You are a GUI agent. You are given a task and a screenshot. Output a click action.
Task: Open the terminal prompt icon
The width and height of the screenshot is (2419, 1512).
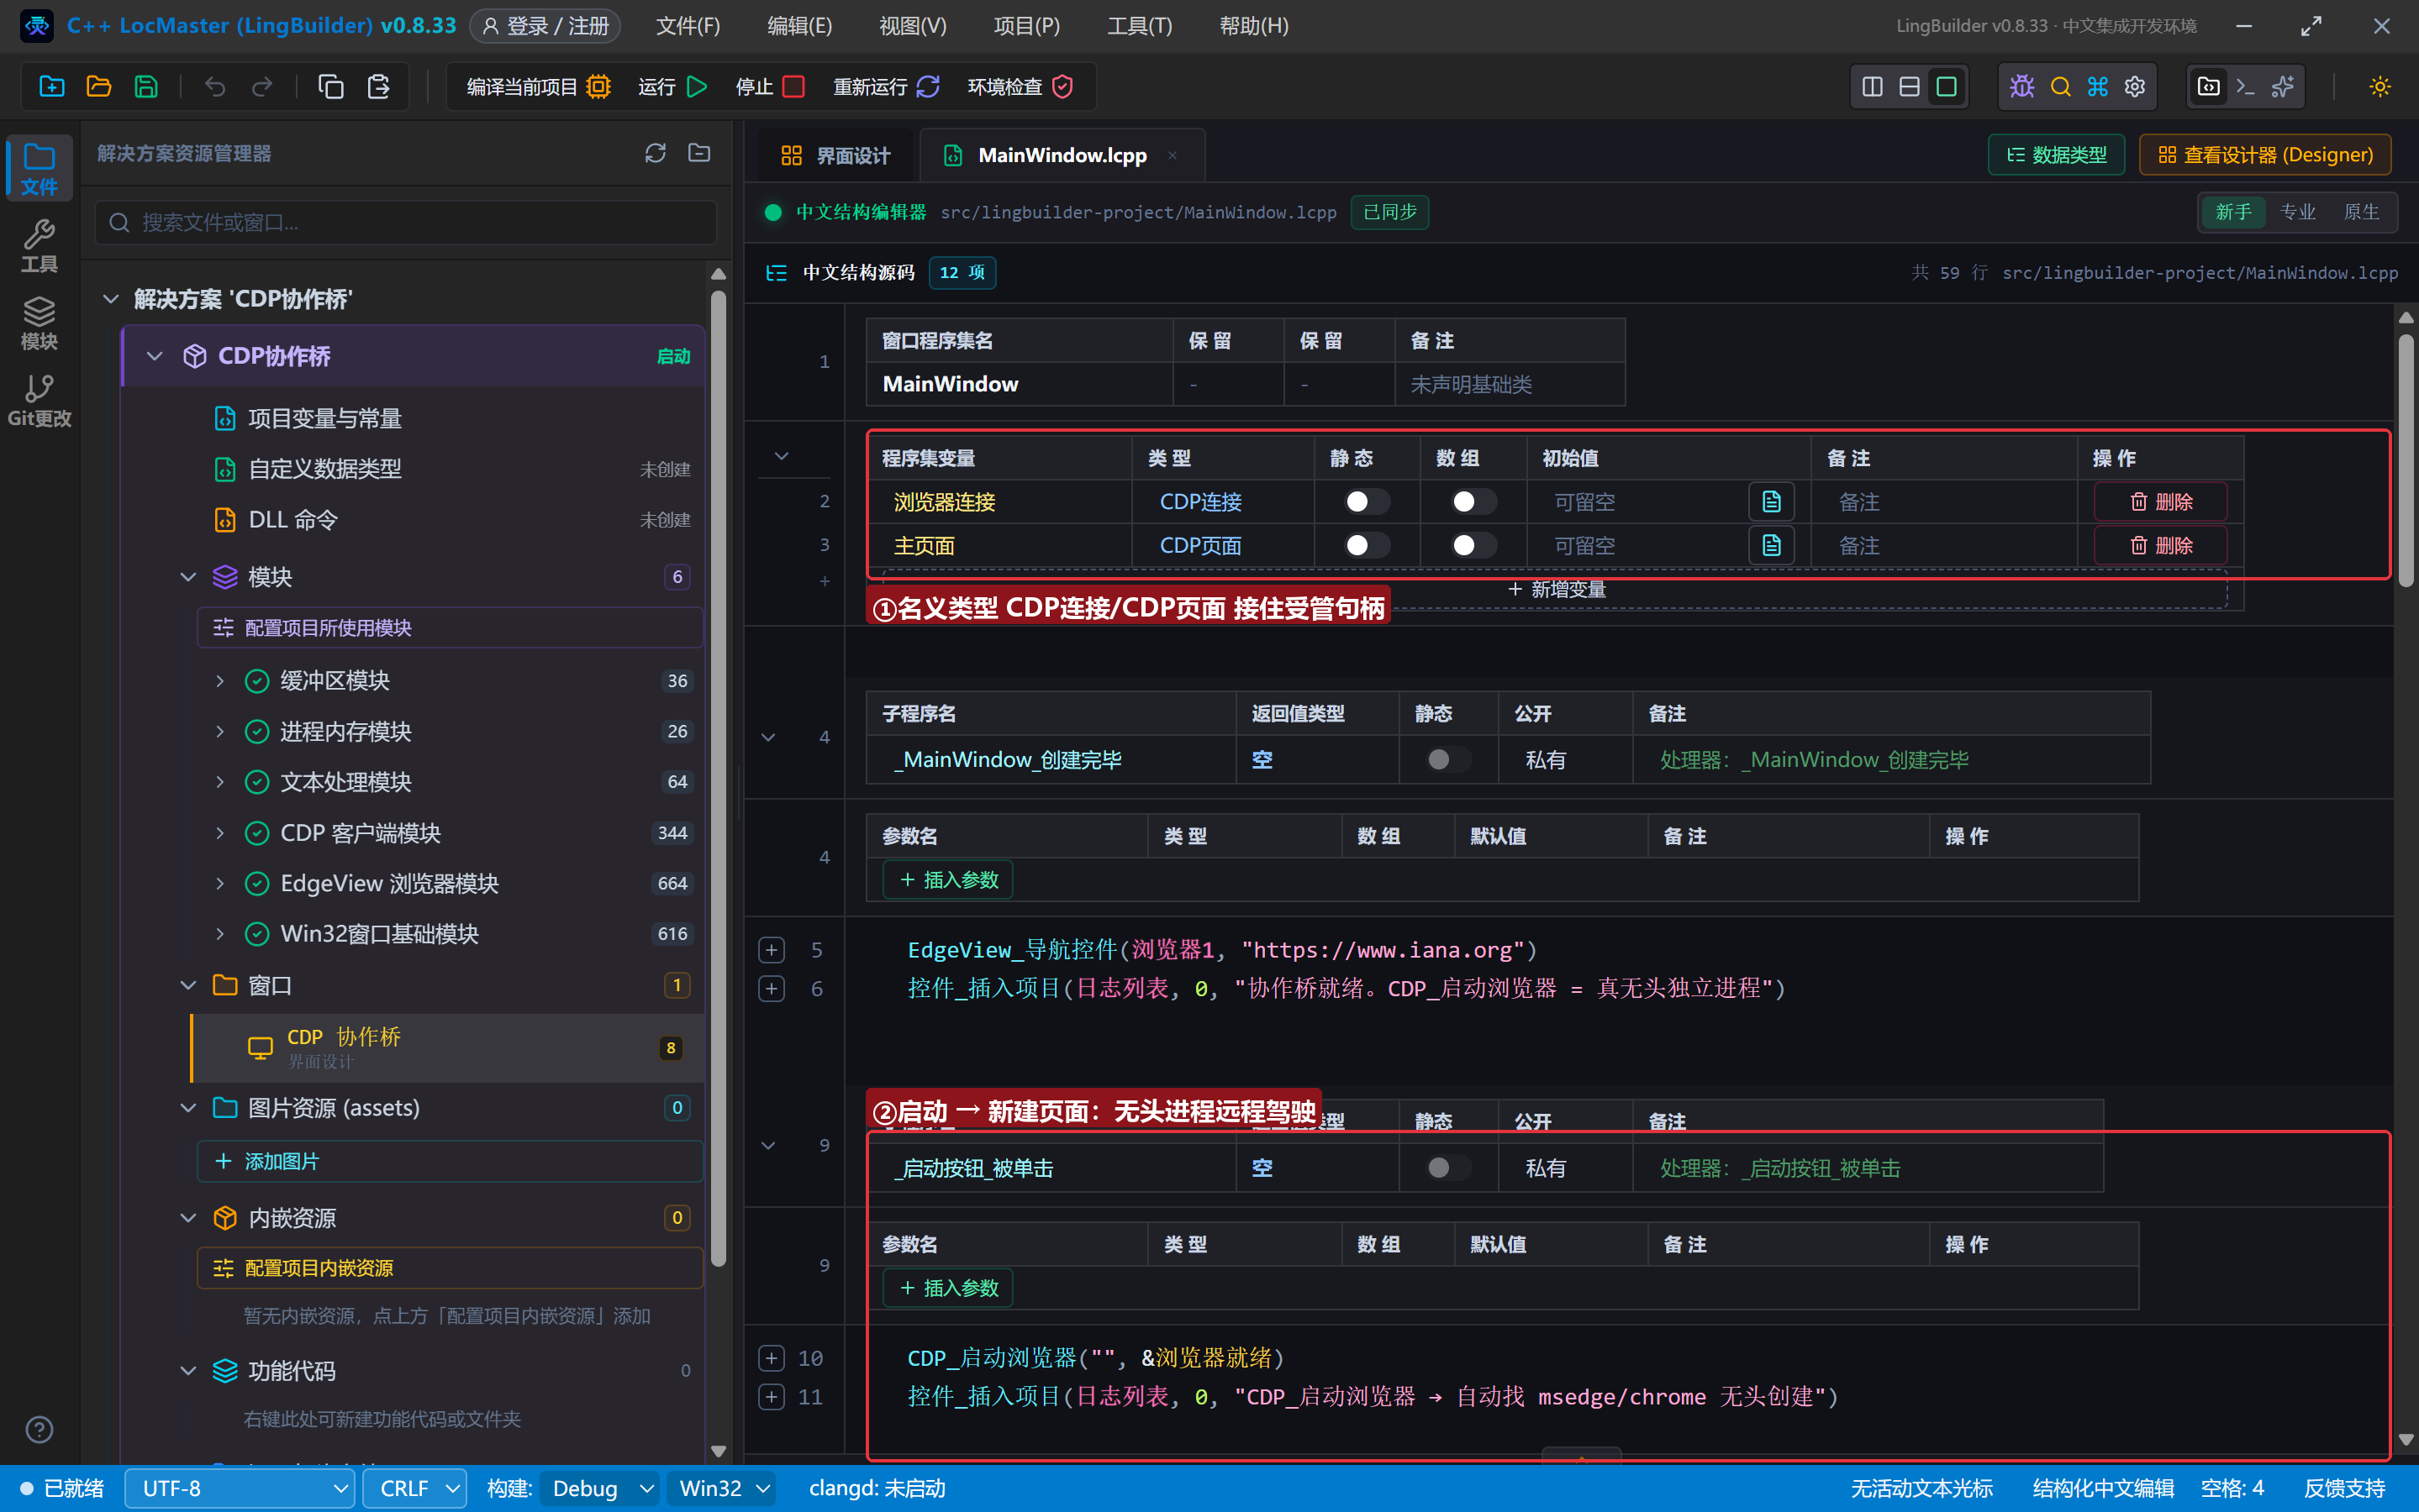click(x=2245, y=87)
